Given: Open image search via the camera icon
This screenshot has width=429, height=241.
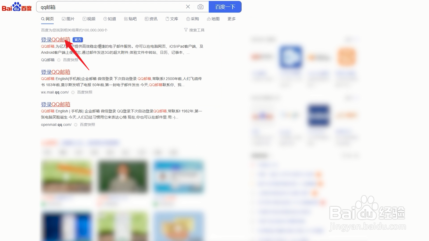Looking at the screenshot, I should (x=200, y=7).
